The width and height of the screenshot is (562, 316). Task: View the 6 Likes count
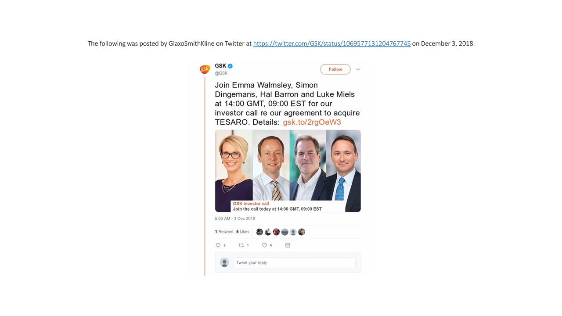(243, 232)
